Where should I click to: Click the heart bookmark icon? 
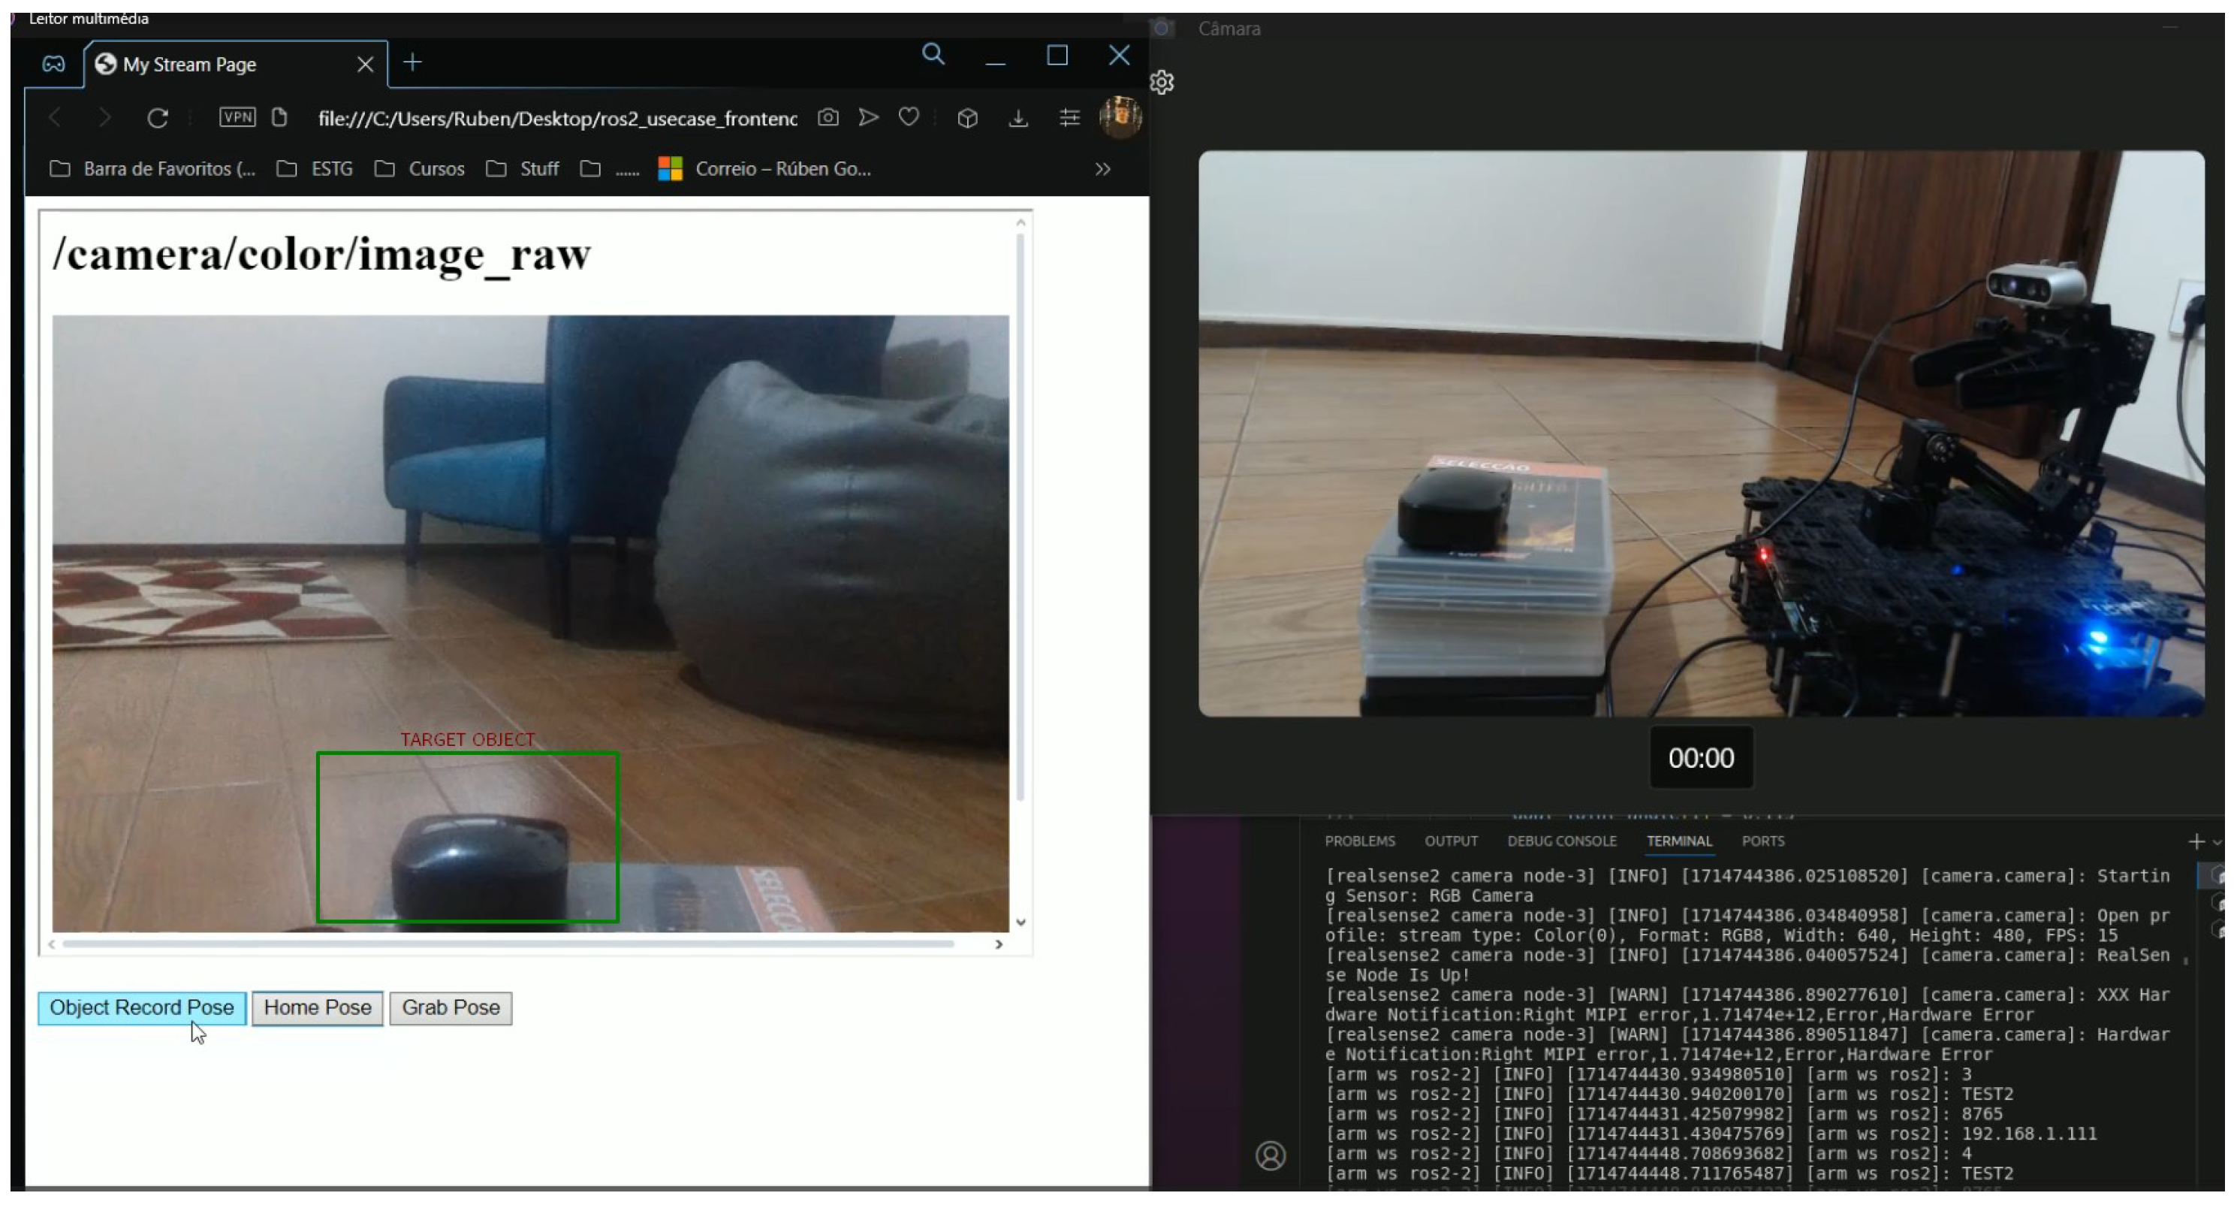coord(909,117)
